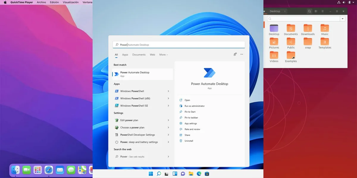Choose Uninstall for Power Automate Desktop
The width and height of the screenshot is (357, 178).
click(x=189, y=141)
